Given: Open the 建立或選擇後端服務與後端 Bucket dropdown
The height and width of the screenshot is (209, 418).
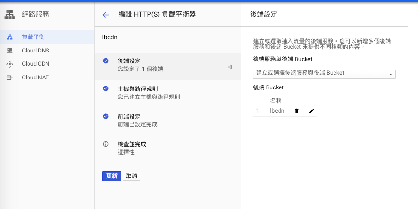Looking at the screenshot, I should coord(324,74).
